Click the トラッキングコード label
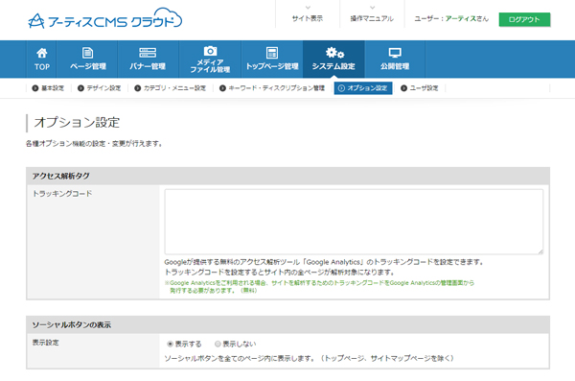 (x=62, y=194)
